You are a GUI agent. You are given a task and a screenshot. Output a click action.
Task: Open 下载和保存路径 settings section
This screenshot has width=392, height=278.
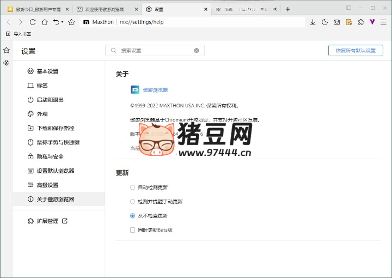tap(59, 128)
